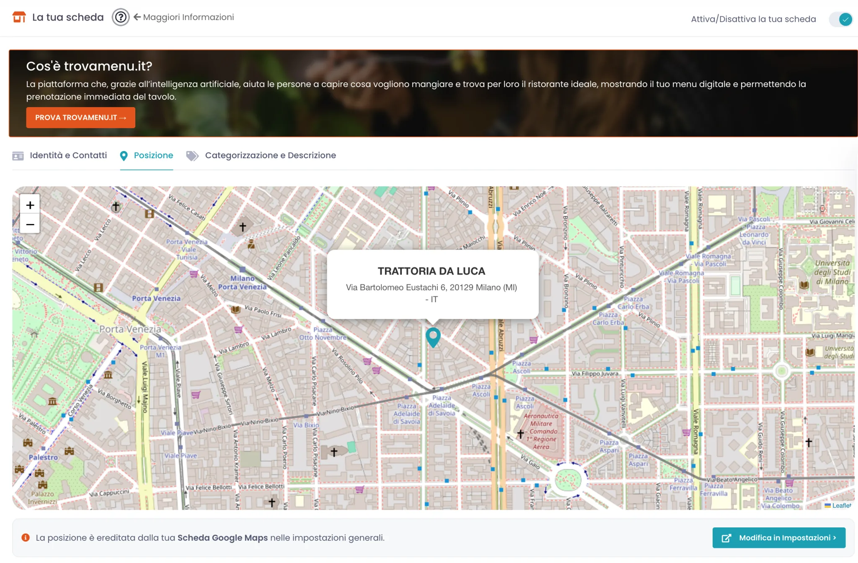858x563 pixels.
Task: Click the TRATTORIA DA LUCA popup title
Action: 432,271
